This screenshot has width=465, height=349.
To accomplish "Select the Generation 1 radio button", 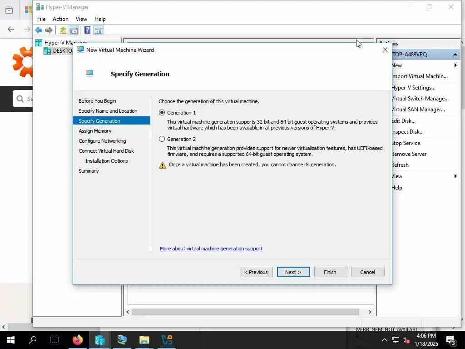I will (x=162, y=113).
